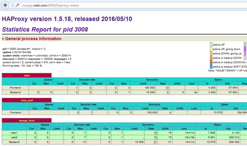The width and height of the screenshot is (247, 146).
Task: Open the 'web_port' proxy title link
Action: coord(27,100)
